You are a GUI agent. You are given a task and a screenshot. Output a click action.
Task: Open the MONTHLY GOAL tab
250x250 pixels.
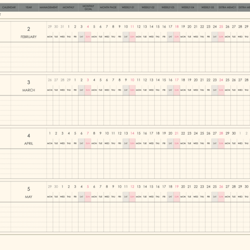point(88,8)
